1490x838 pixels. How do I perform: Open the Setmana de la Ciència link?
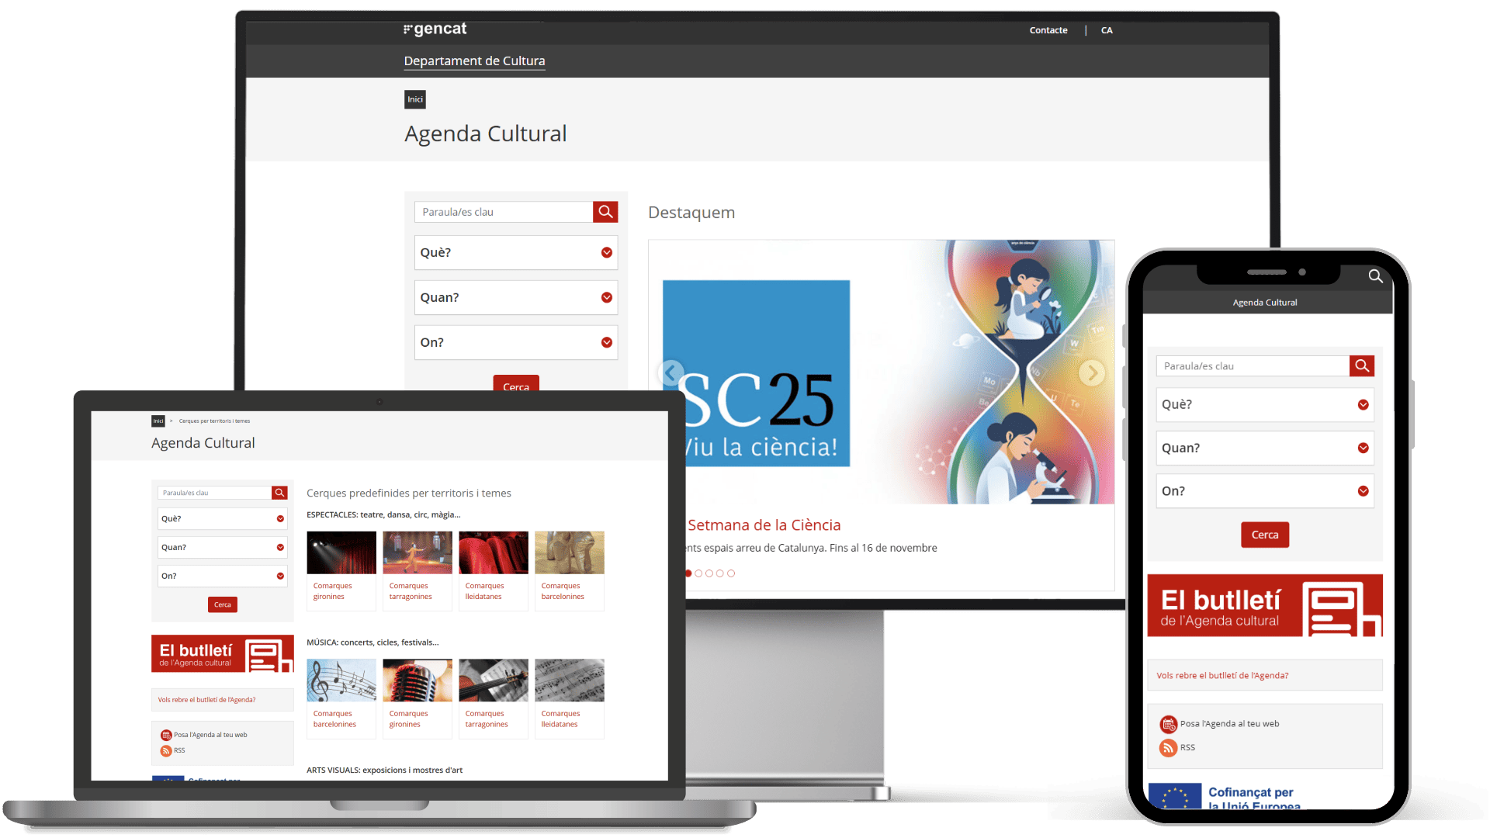[764, 525]
